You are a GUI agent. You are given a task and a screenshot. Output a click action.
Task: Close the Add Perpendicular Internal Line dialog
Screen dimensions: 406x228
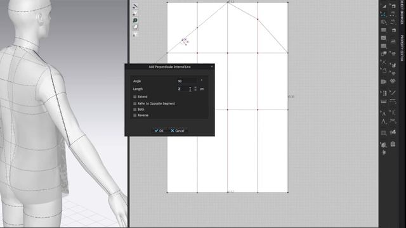(212, 66)
